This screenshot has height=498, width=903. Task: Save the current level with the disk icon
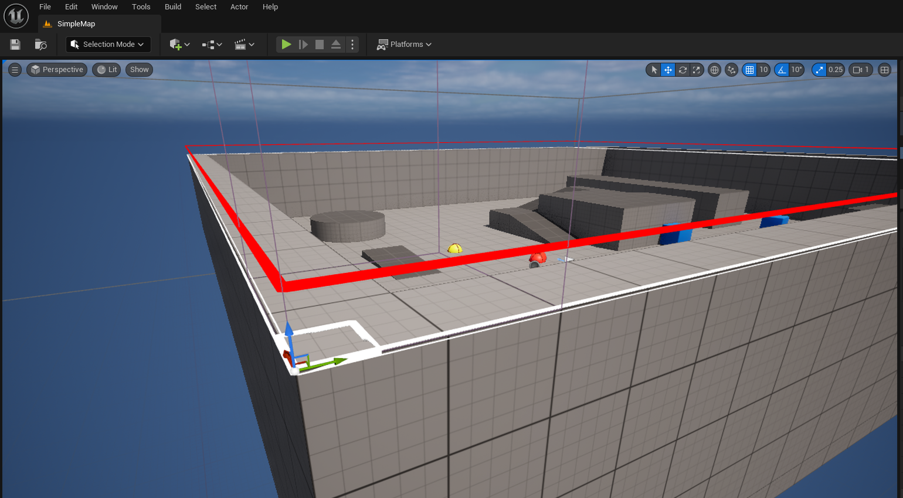click(x=15, y=45)
